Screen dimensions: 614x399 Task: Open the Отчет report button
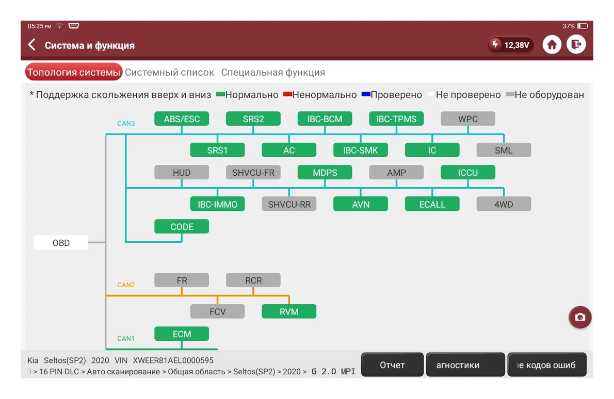[x=392, y=364]
